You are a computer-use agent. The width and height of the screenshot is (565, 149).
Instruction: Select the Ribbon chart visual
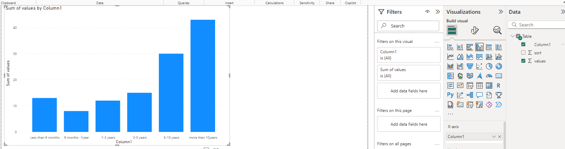click(x=451, y=66)
